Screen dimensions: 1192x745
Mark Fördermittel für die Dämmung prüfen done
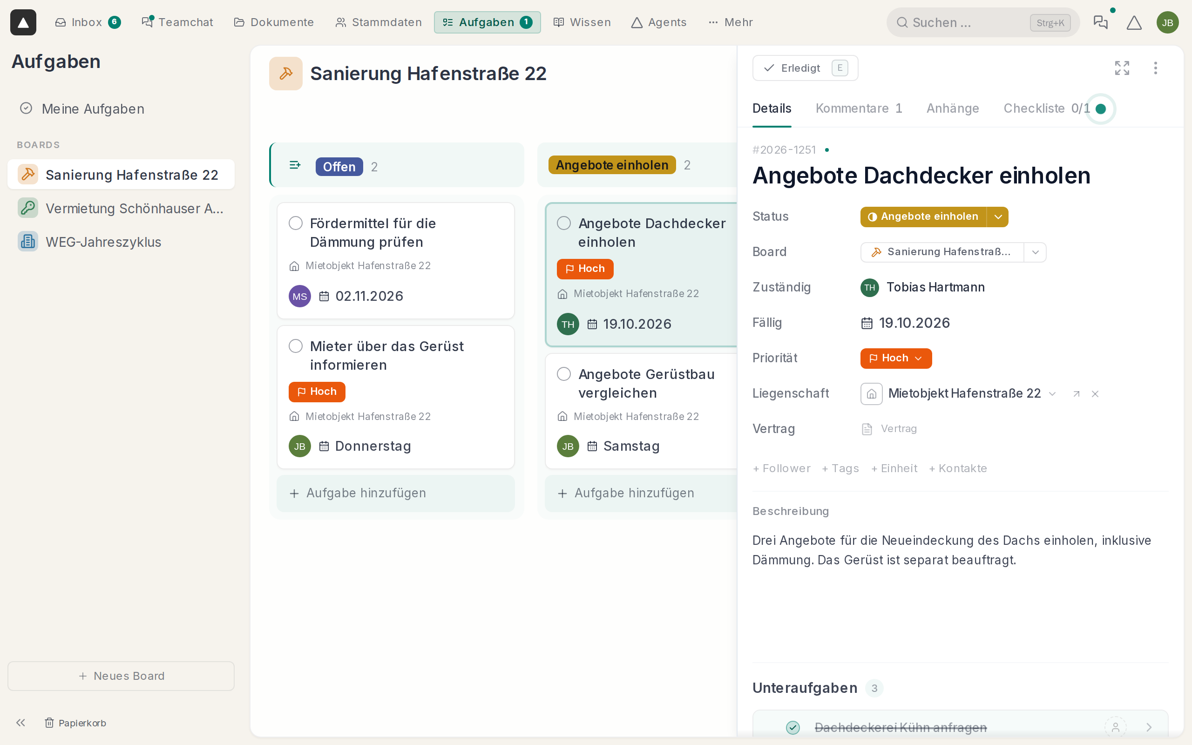pyautogui.click(x=296, y=223)
